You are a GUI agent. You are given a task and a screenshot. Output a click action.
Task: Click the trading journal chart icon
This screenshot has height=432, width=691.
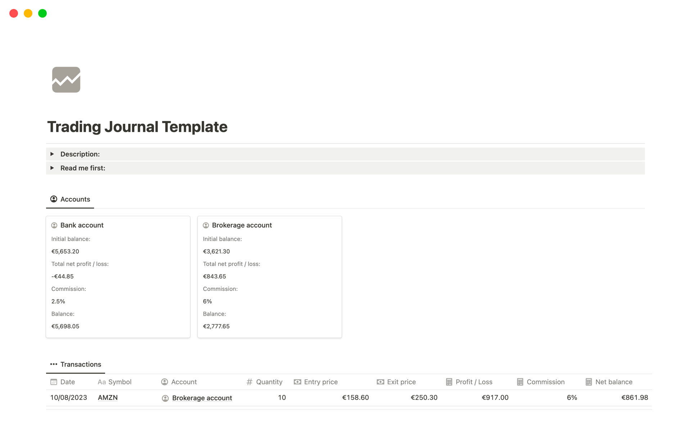pos(67,80)
